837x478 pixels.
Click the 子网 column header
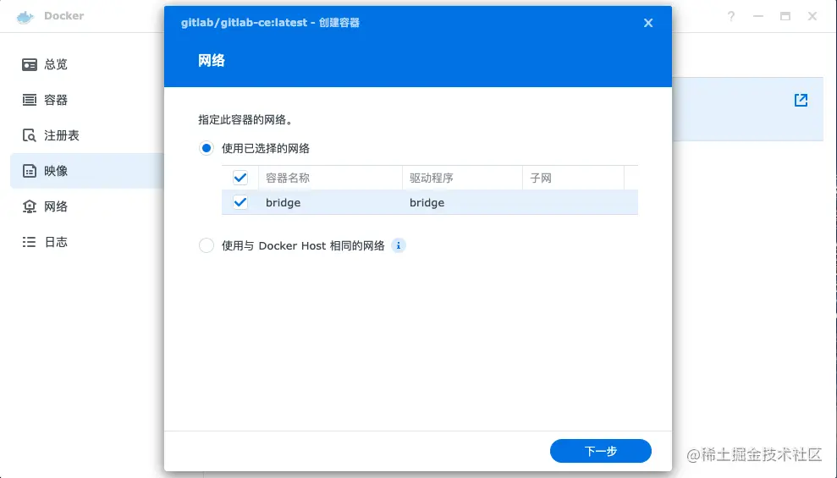click(573, 178)
